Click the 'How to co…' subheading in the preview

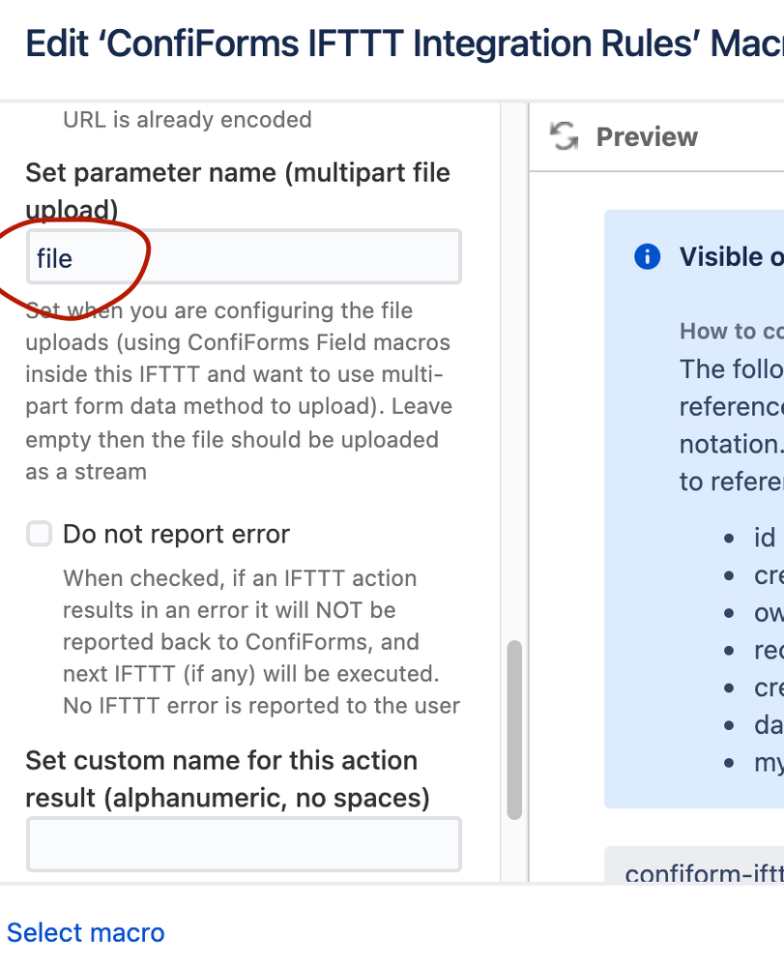click(731, 331)
